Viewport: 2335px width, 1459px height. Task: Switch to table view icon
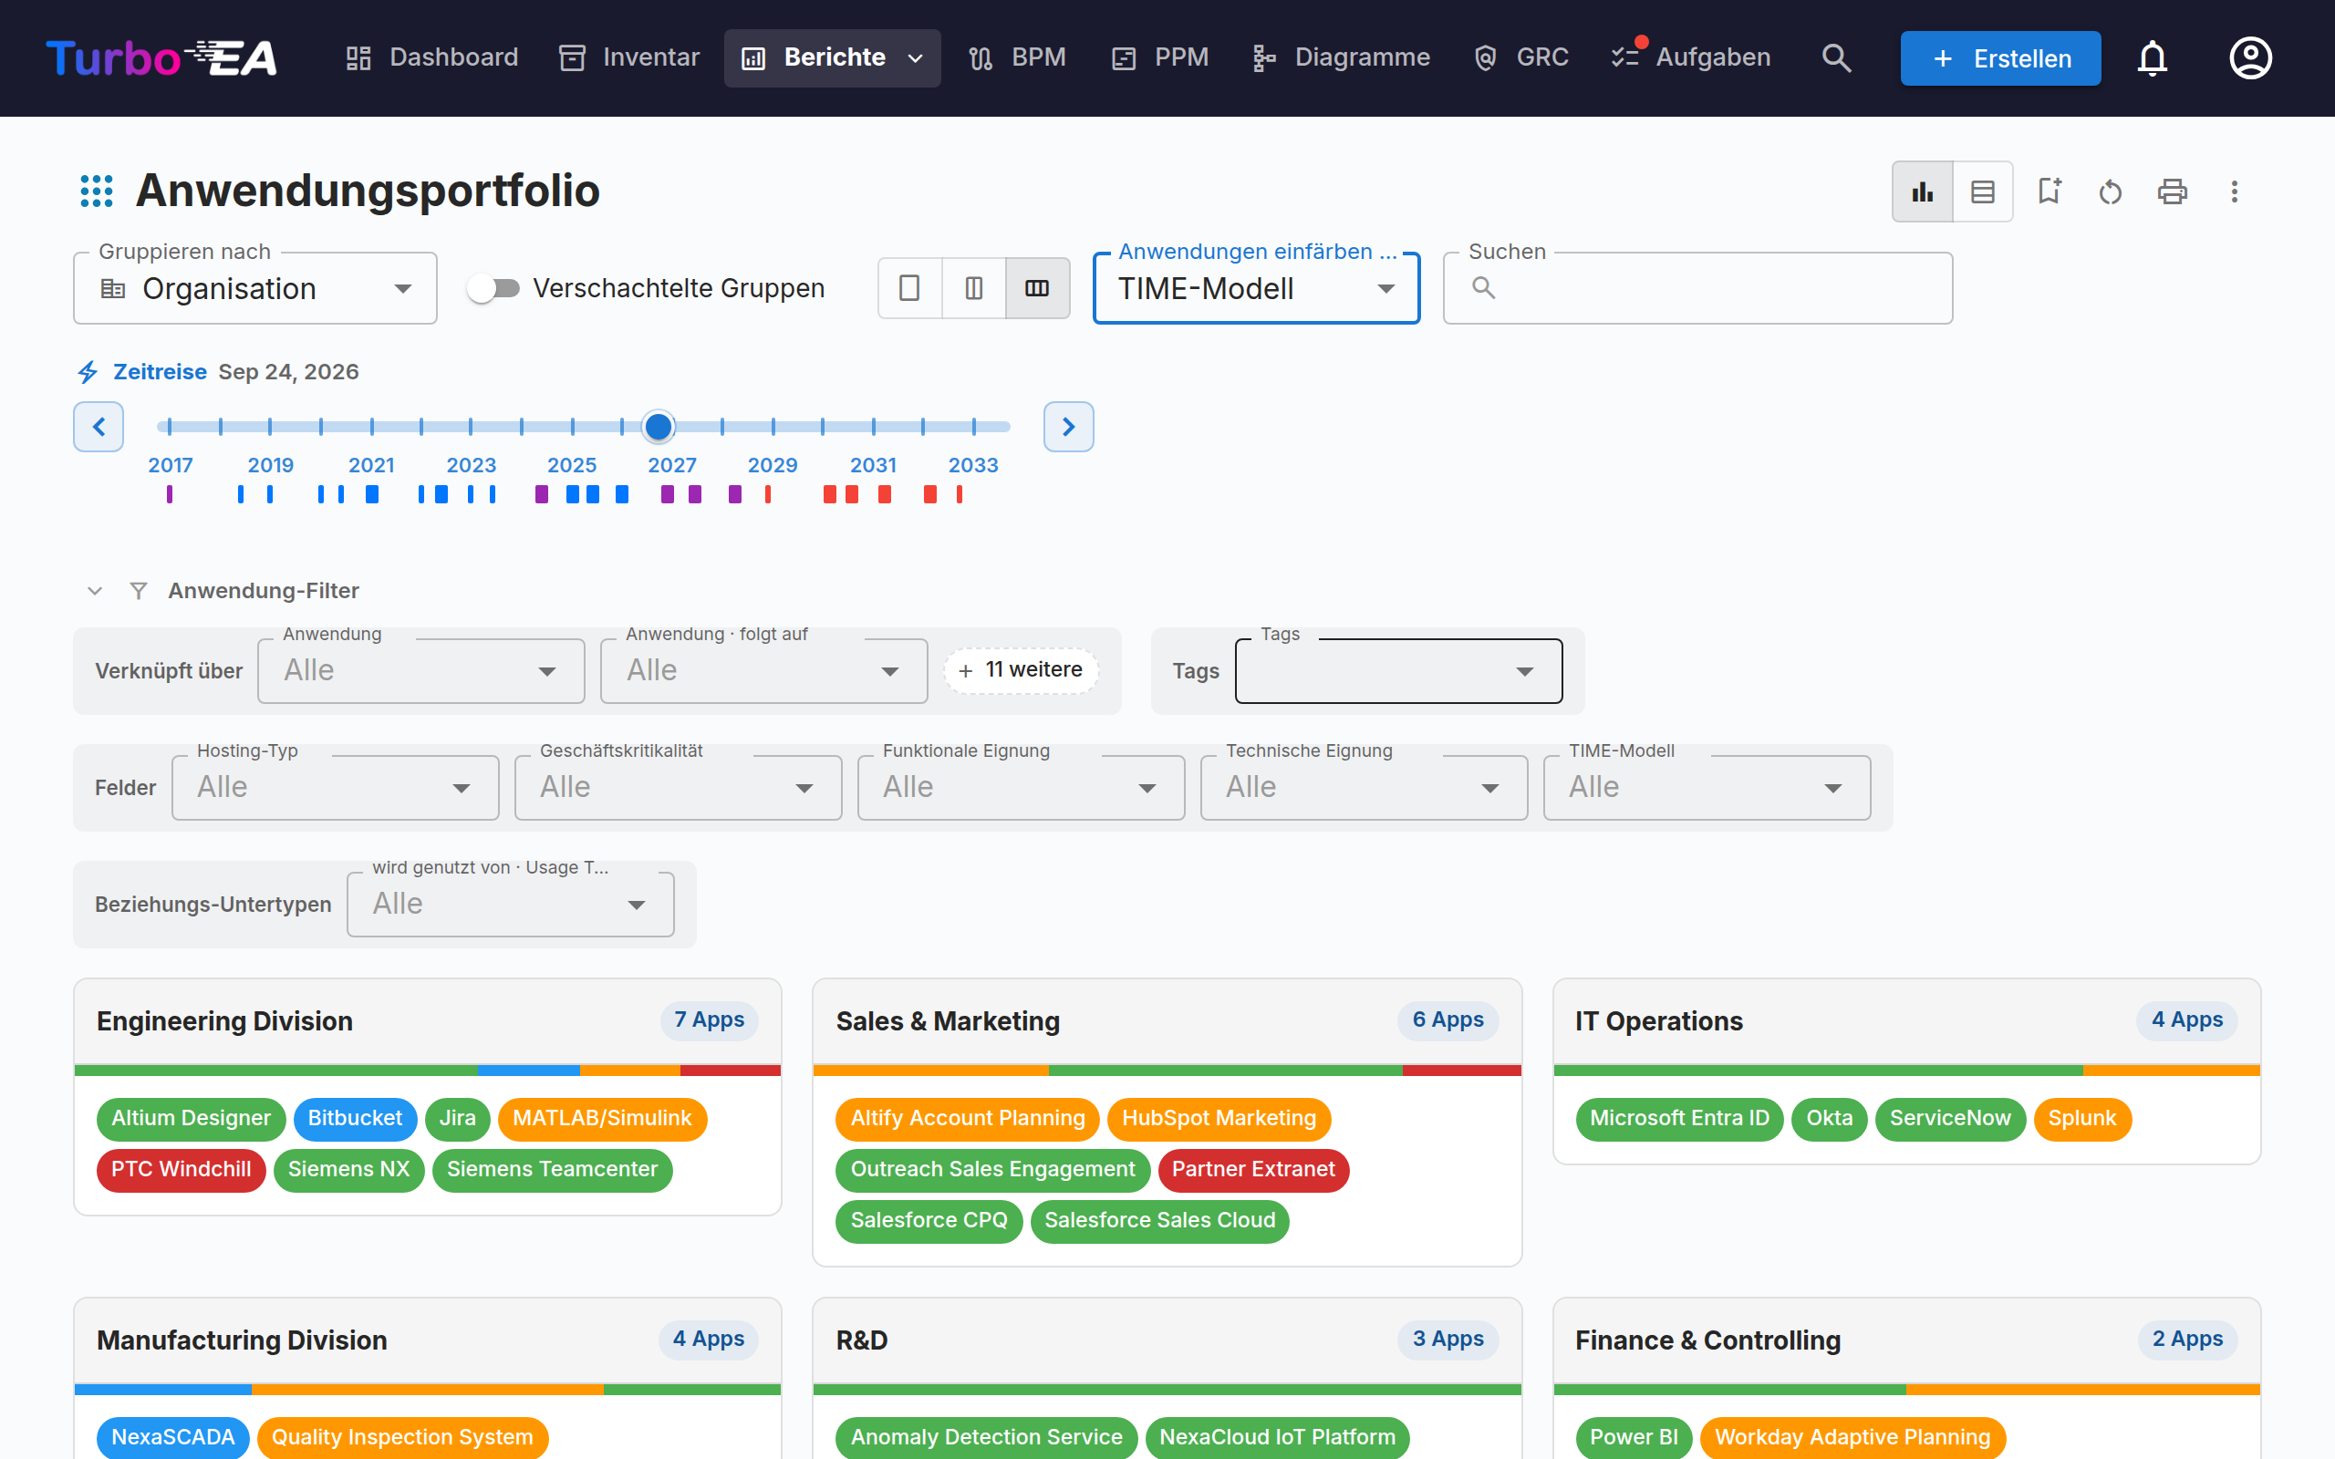(x=1982, y=192)
